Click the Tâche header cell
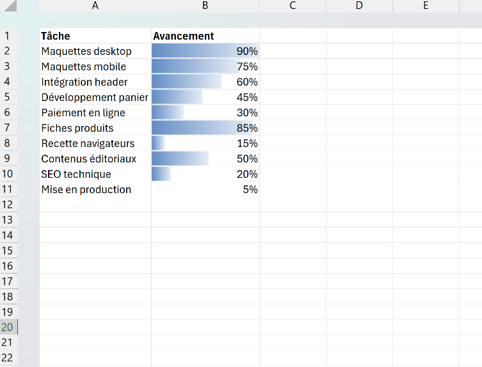 pos(95,36)
